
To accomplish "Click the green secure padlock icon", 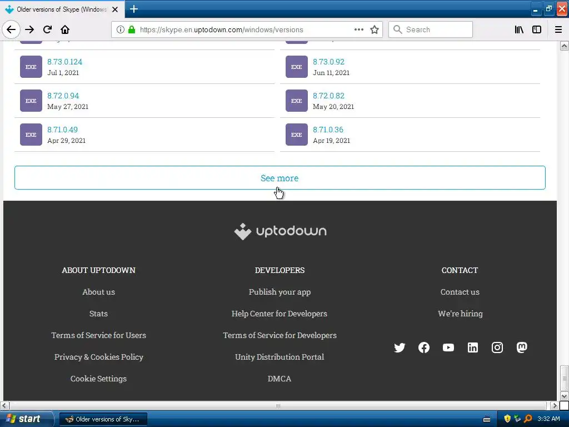I will click(x=132, y=29).
